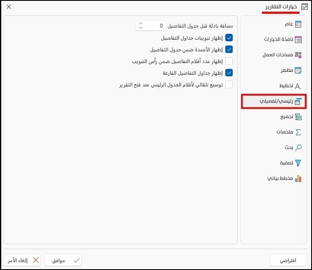Uncheck إظهار تبويبات جداول التفاصيل
Image resolution: width=312 pixels, height=270 pixels.
[229, 38]
